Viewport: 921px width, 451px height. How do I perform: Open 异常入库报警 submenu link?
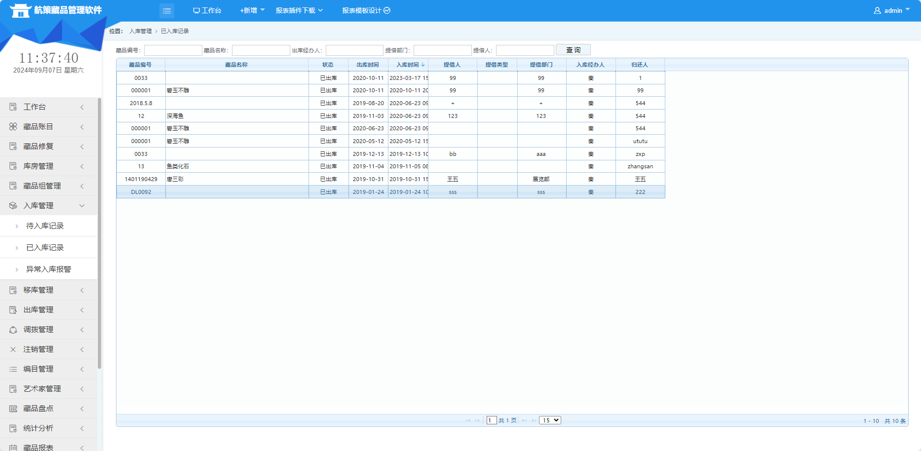[48, 269]
